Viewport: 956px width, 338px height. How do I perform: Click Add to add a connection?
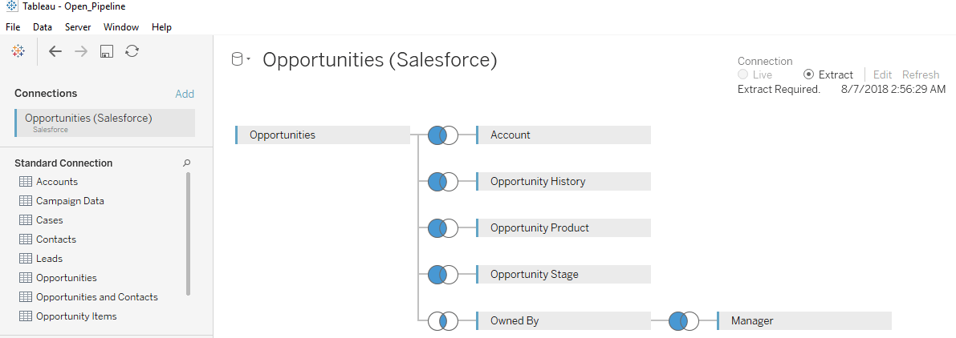(185, 94)
